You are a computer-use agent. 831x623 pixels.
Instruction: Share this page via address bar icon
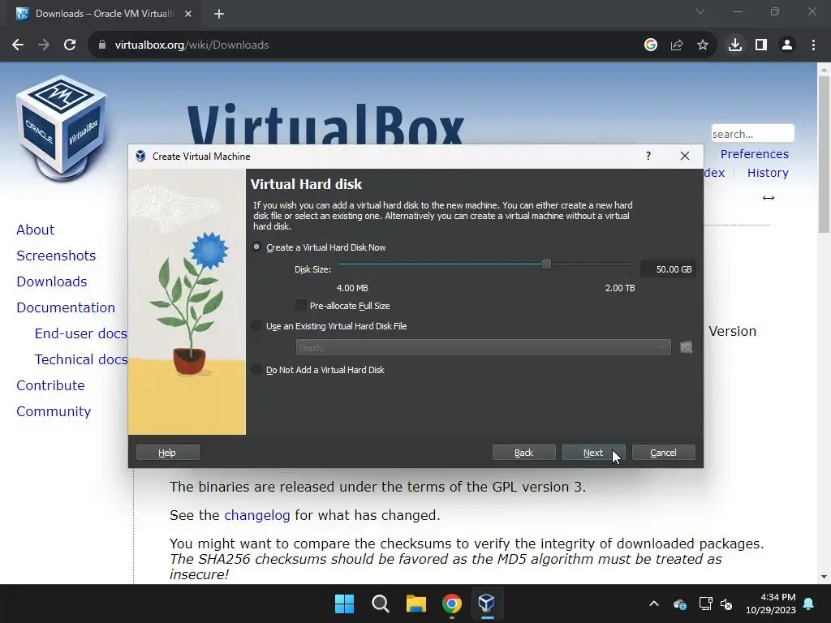point(677,45)
